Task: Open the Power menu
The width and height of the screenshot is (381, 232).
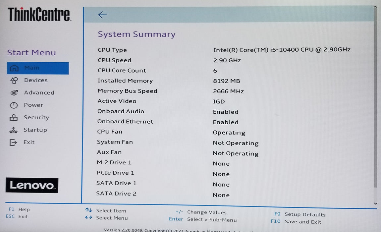Action: coord(33,105)
